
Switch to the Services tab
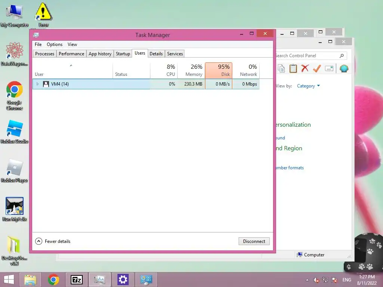(x=175, y=54)
